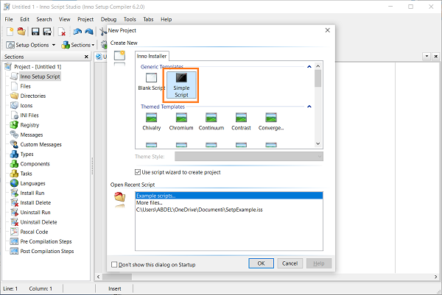This screenshot has height=295, width=442.
Task: Select the Blank Script template
Action: click(x=151, y=82)
